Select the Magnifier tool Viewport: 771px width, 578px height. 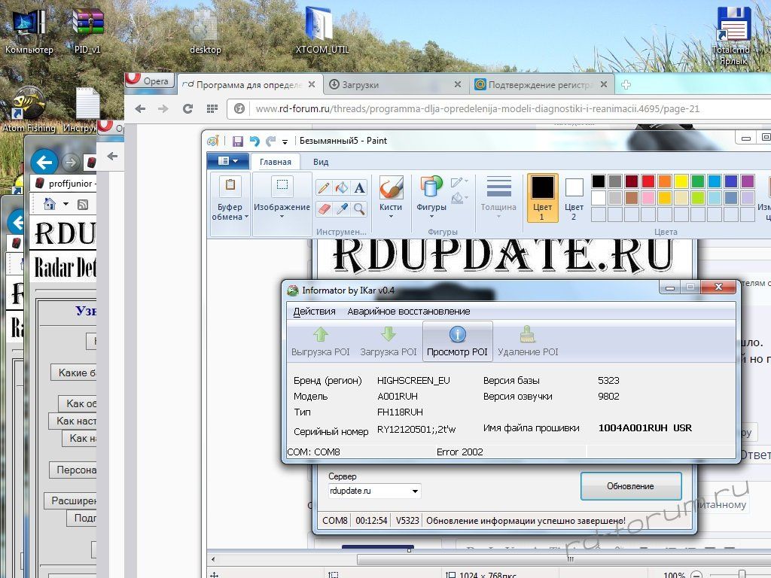coord(359,208)
